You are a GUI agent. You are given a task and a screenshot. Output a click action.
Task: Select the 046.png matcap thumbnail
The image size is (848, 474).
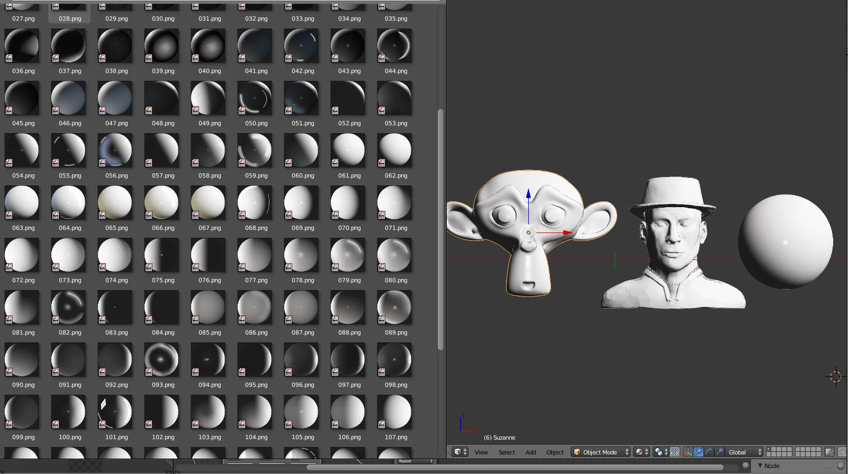coord(68,98)
